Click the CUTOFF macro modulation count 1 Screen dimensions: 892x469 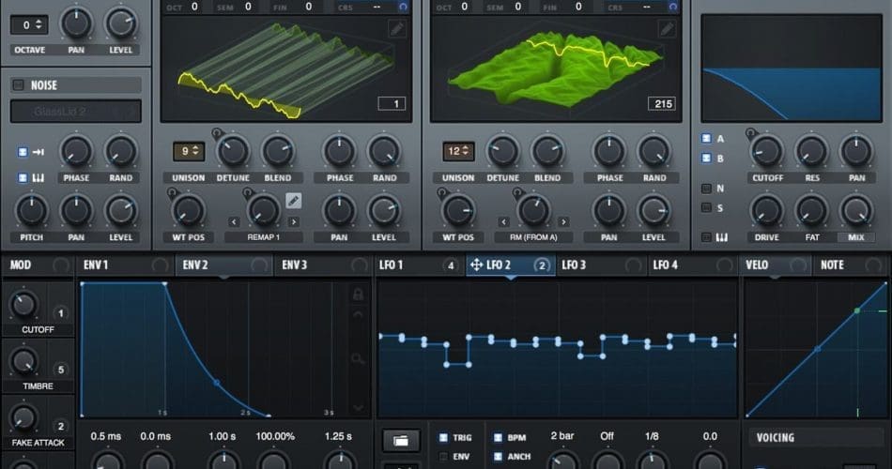(61, 313)
